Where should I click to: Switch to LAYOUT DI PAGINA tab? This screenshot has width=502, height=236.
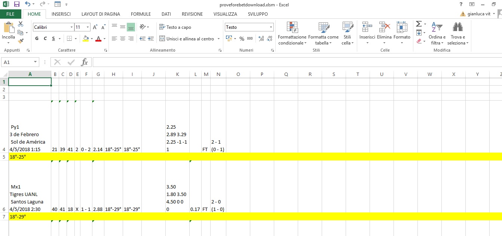(x=101, y=14)
